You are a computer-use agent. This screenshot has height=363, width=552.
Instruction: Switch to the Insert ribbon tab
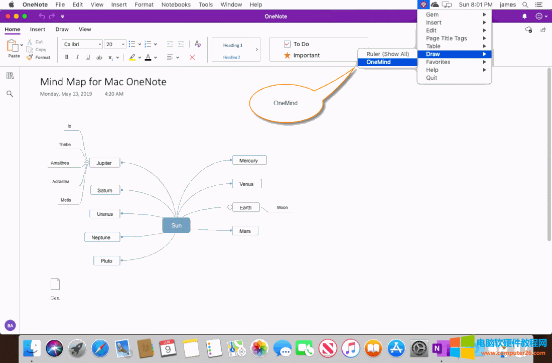coord(38,30)
